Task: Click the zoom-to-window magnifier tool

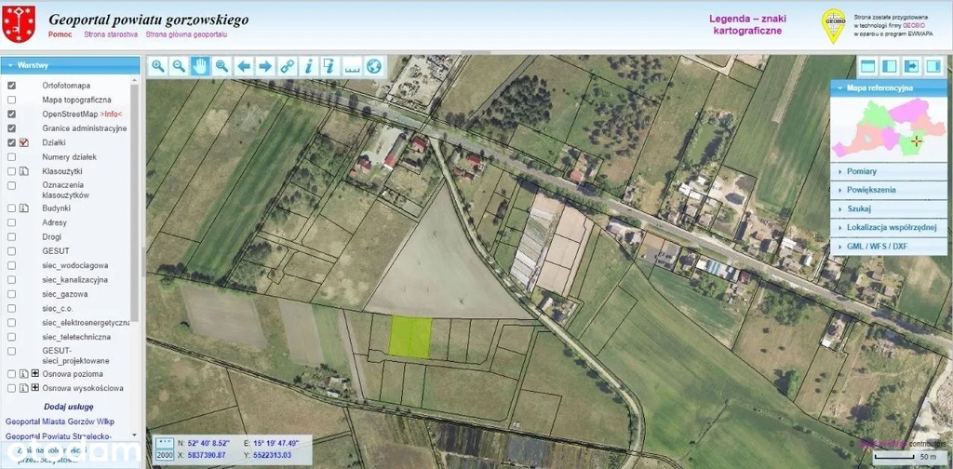Action: (x=221, y=66)
